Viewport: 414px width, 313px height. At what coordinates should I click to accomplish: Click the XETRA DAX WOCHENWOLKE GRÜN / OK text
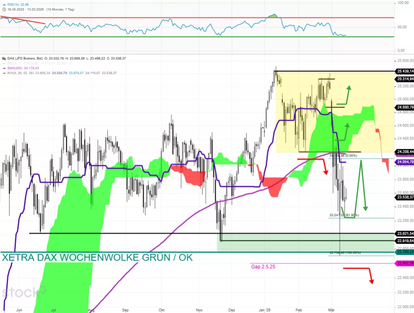pos(97,257)
